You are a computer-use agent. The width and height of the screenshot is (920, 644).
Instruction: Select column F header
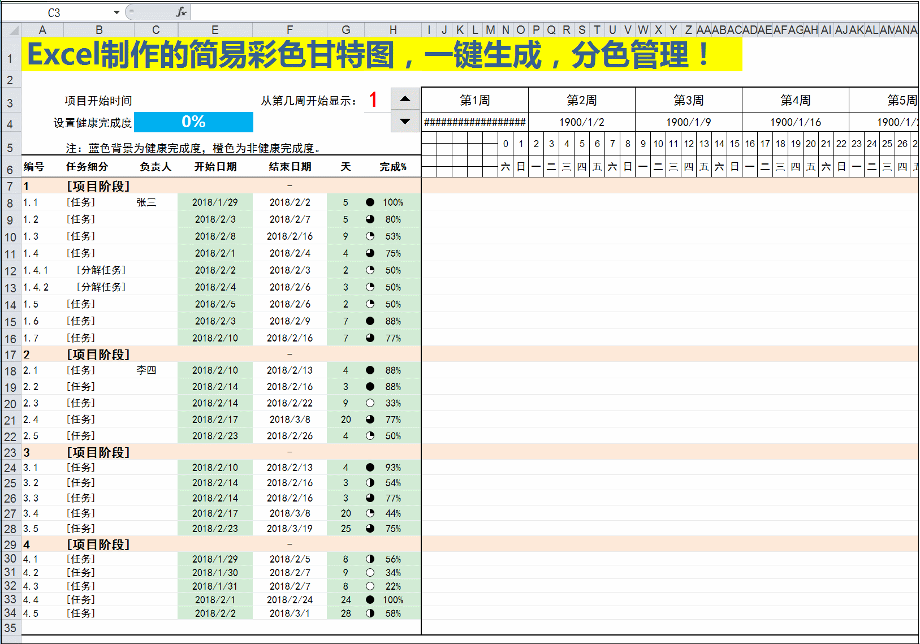click(290, 30)
